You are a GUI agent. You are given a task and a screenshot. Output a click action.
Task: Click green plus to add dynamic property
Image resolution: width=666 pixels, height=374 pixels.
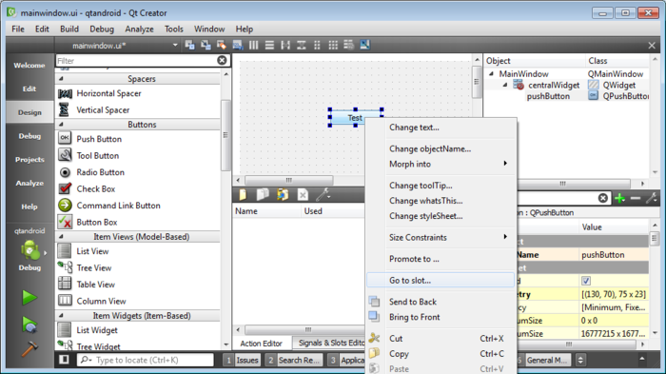click(619, 198)
